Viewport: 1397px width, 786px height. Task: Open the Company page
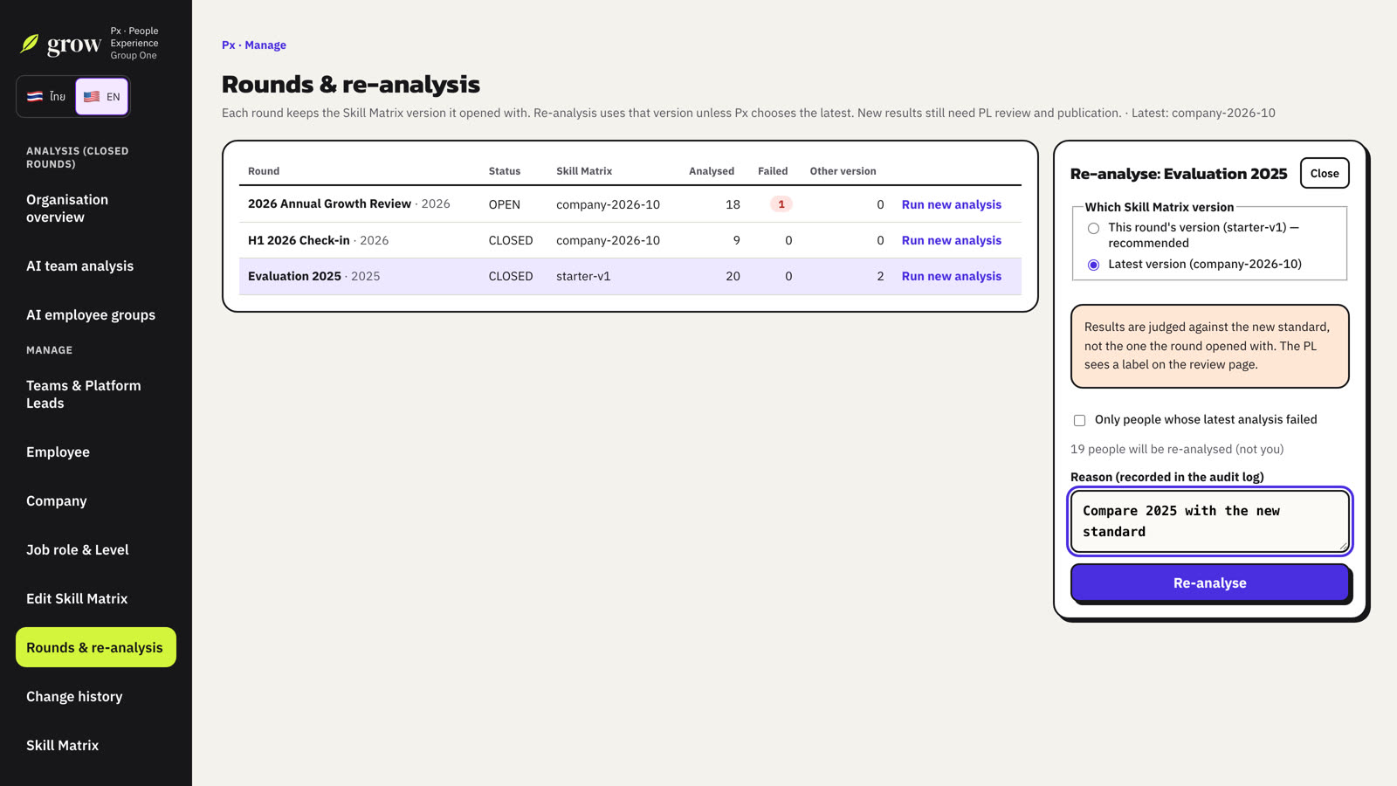tap(96, 500)
